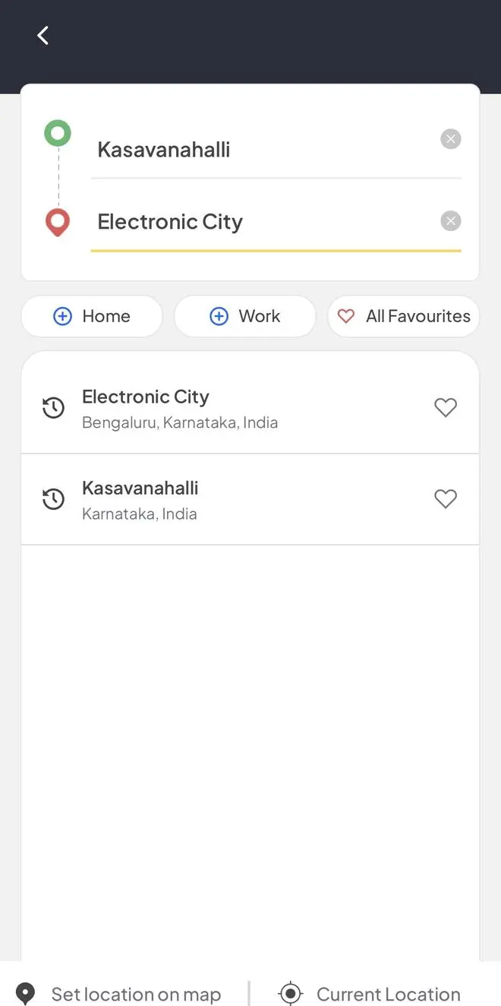Tap history icon beside Kasavanahalli
Image resolution: width=501 pixels, height=1006 pixels.
click(x=53, y=499)
